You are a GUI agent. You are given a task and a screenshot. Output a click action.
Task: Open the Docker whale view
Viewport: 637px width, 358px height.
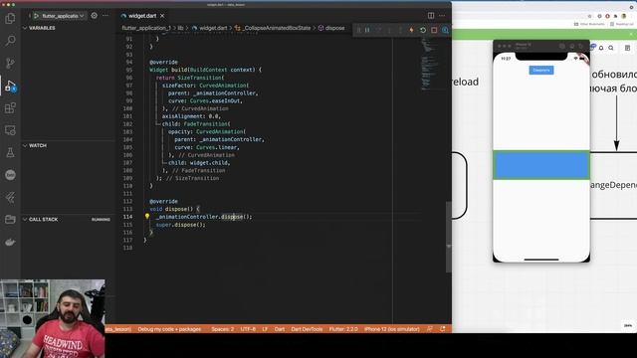tap(10, 242)
